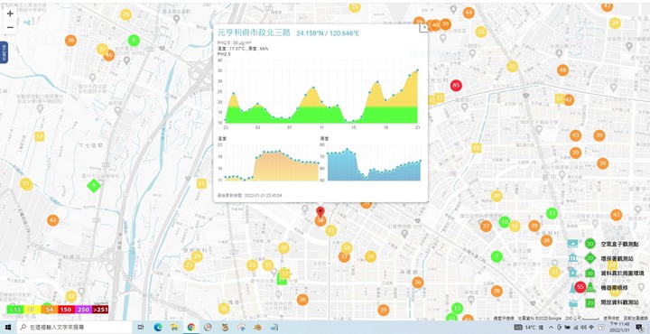This screenshot has height=334, width=650.
Task: Close the 元亨利貞市政北三路 popup window
Action: coord(423,28)
